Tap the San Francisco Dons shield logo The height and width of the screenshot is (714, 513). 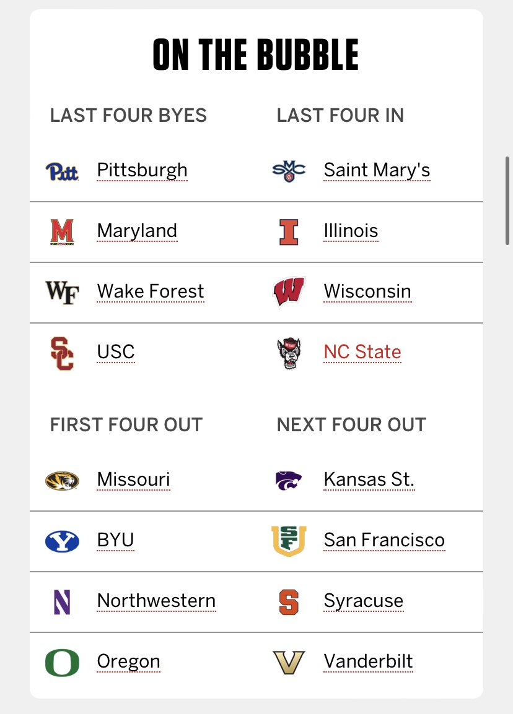tap(289, 541)
